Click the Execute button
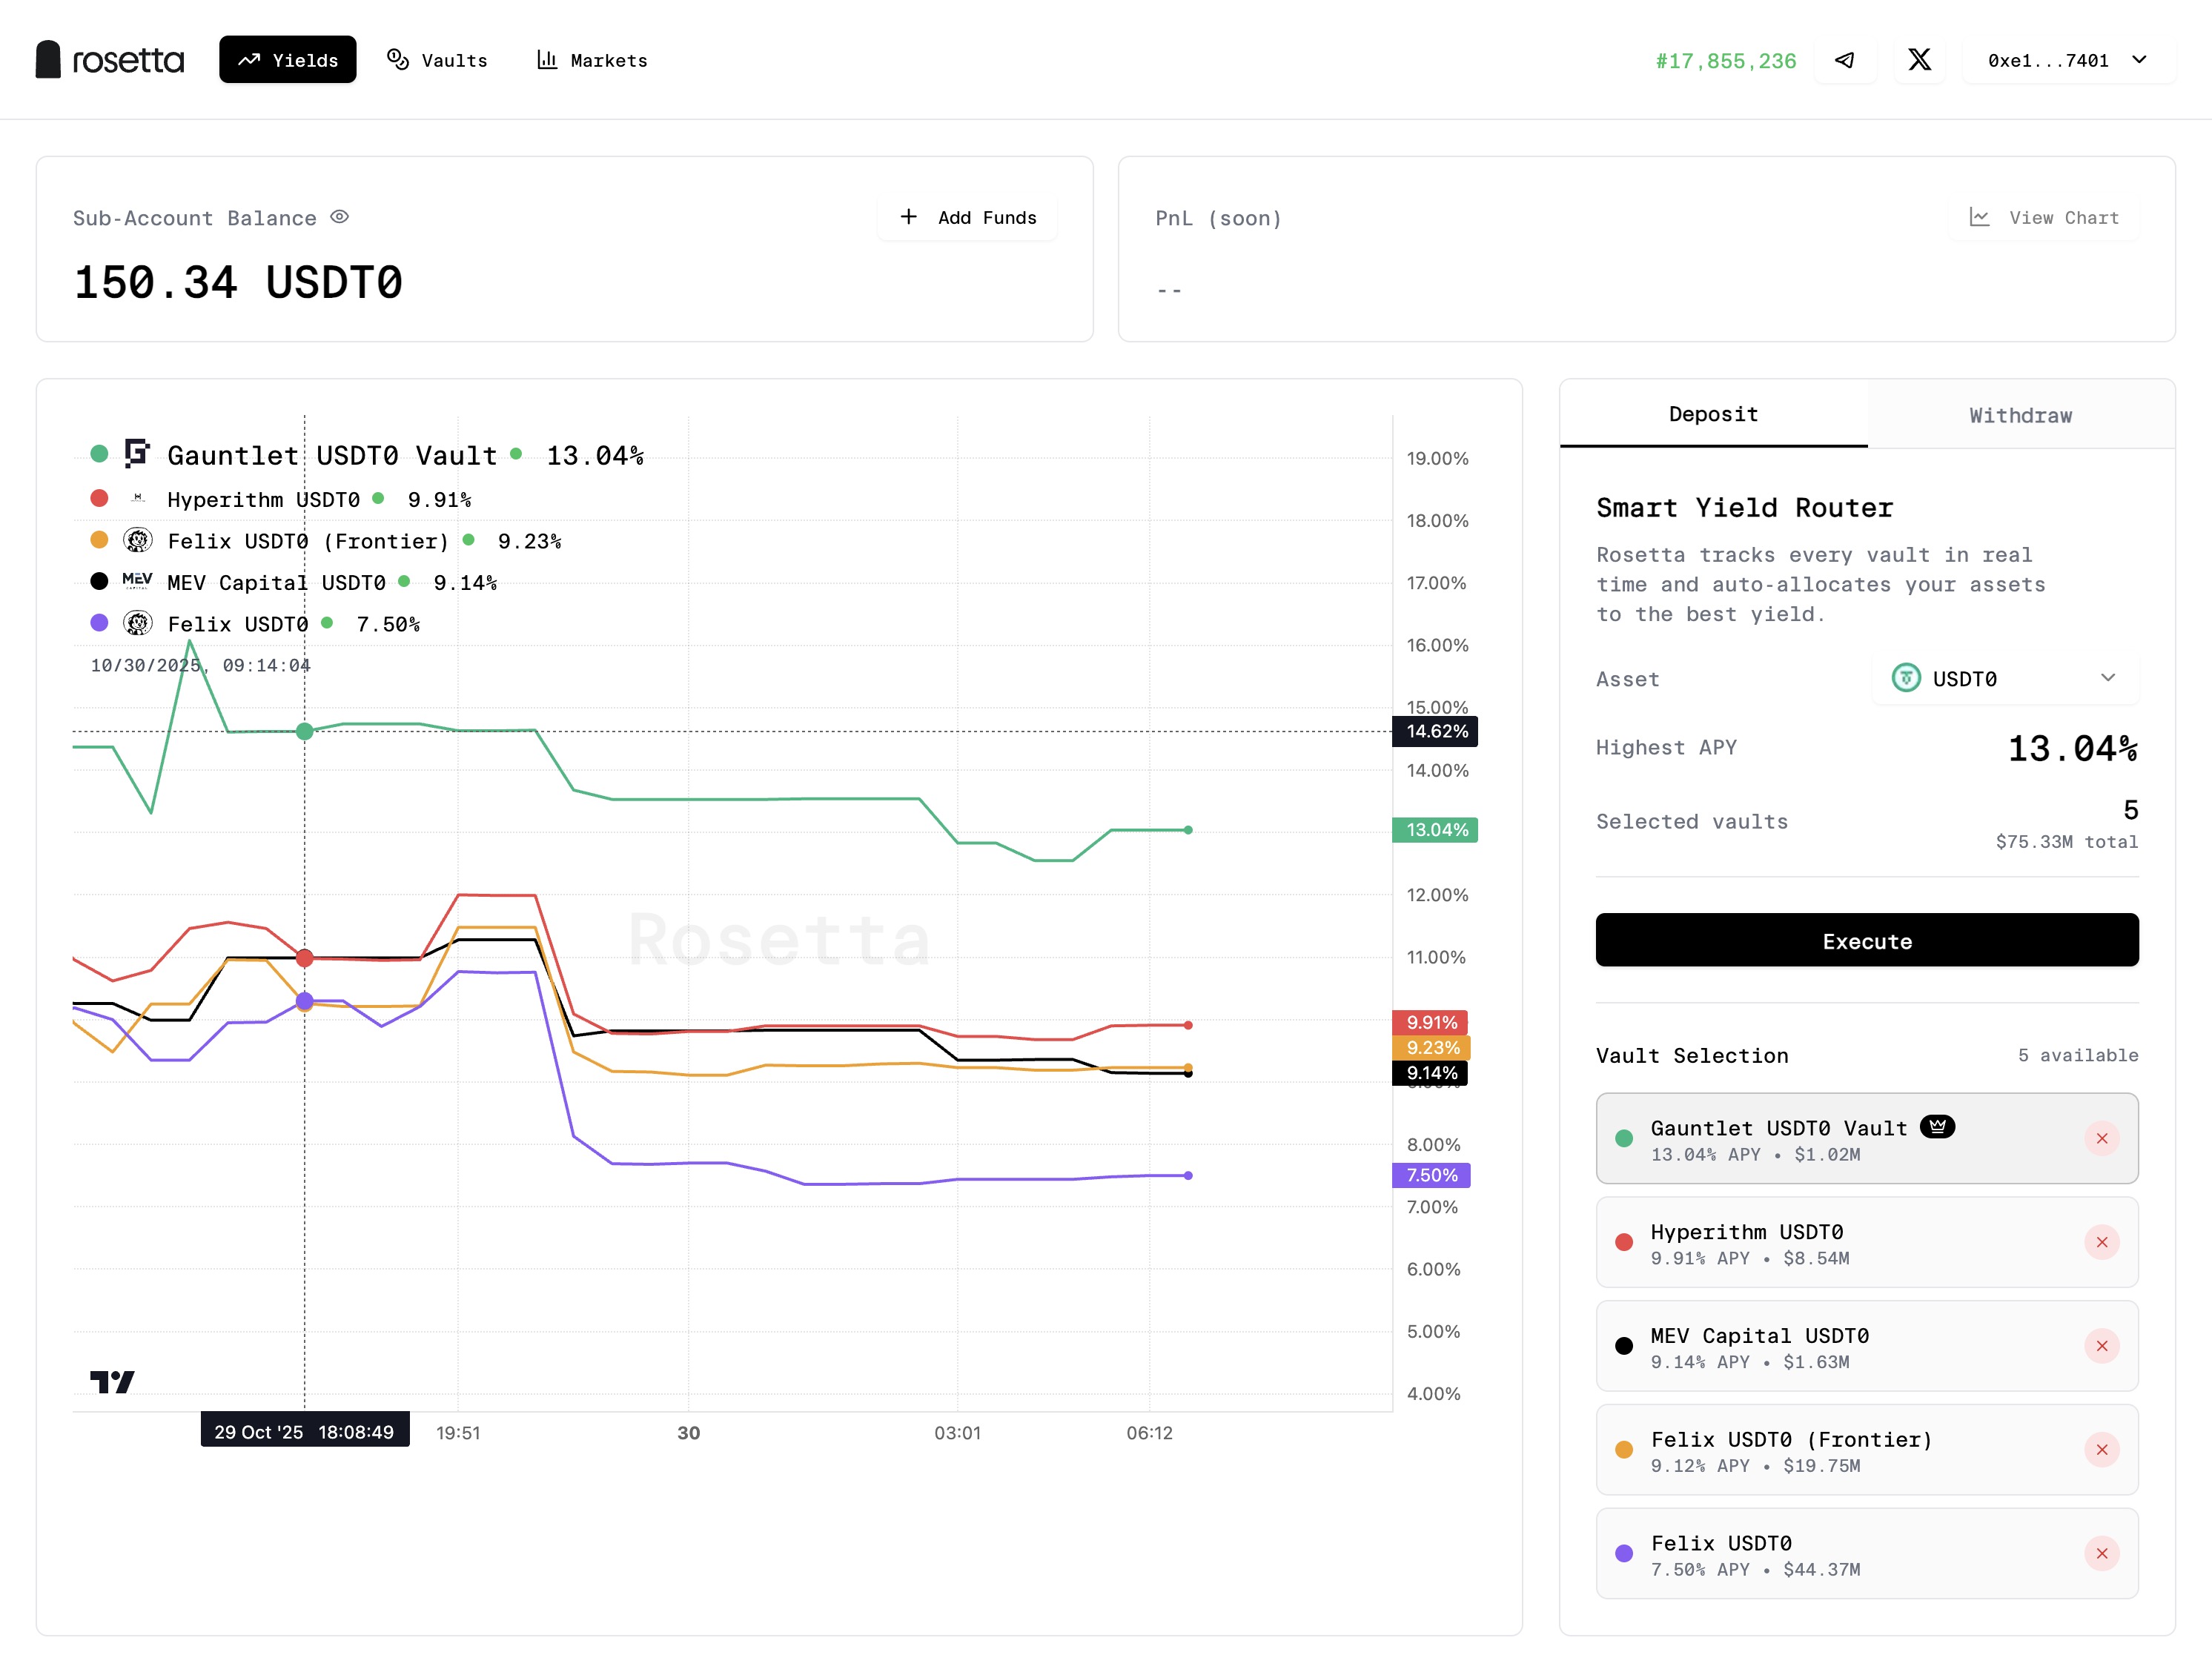 [x=1867, y=940]
